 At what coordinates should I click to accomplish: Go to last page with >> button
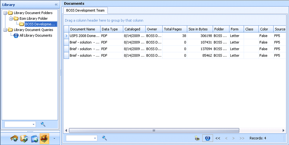point(242,138)
